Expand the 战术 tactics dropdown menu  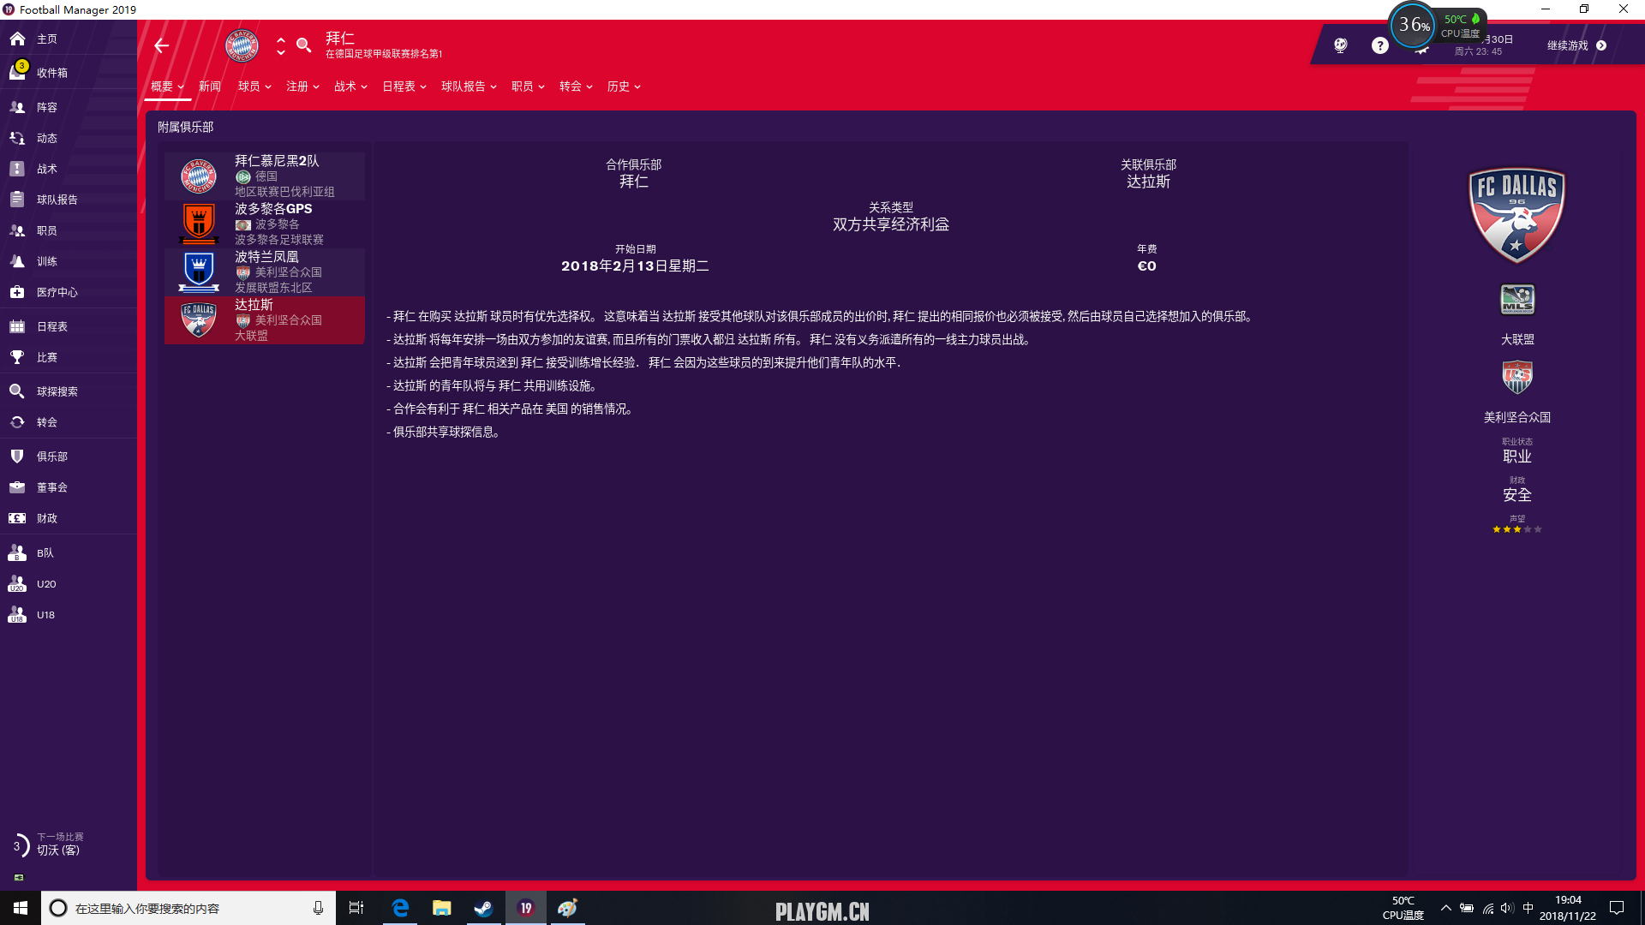pyautogui.click(x=350, y=87)
